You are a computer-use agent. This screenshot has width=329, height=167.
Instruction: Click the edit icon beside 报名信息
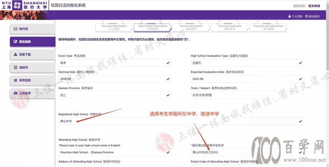pyautogui.click(x=16, y=42)
